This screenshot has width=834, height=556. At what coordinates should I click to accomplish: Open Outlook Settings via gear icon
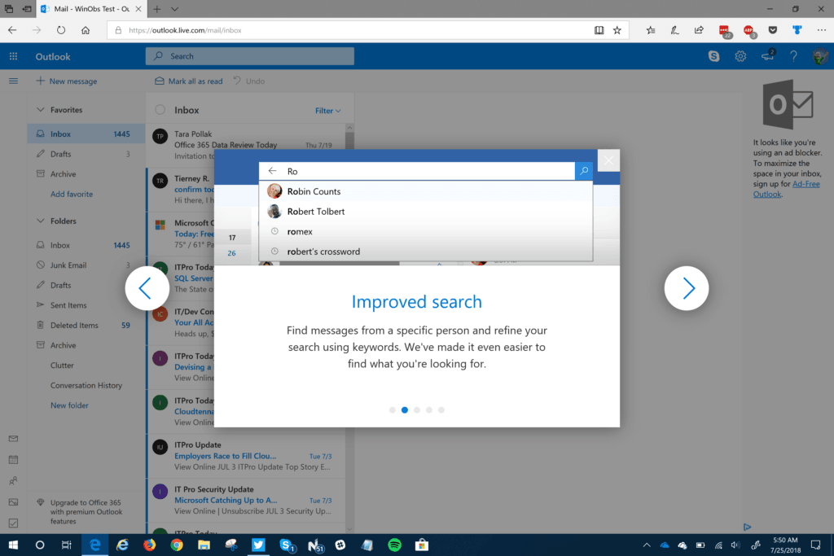point(740,56)
